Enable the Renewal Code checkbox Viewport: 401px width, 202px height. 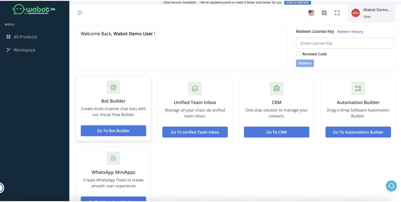pyautogui.click(x=298, y=54)
